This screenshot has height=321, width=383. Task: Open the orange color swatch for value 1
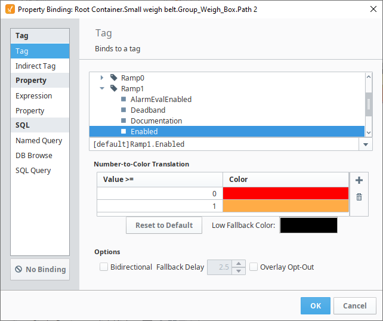pyautogui.click(x=286, y=206)
